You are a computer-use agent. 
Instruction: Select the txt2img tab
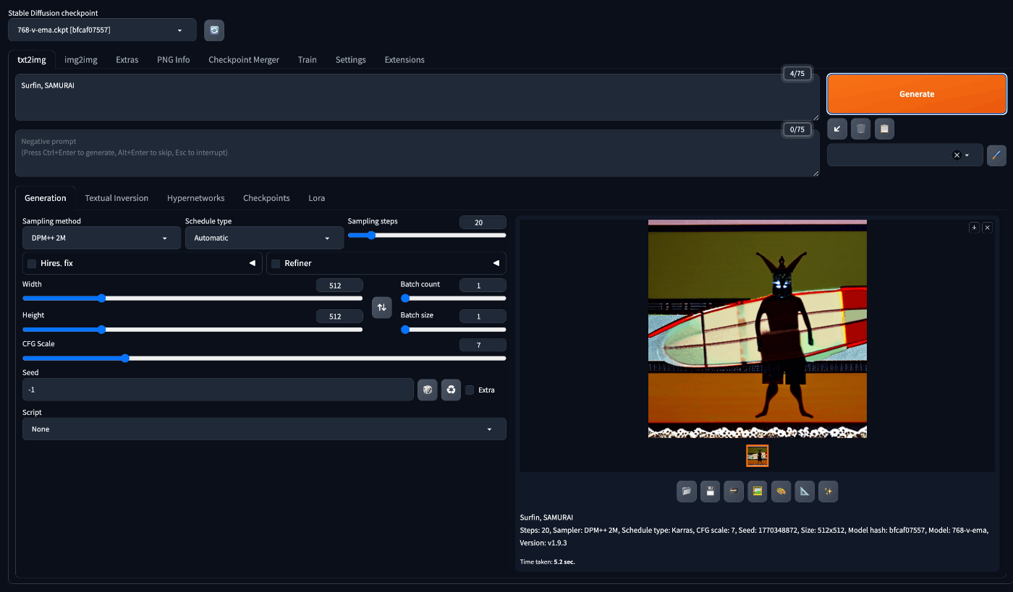pyautogui.click(x=32, y=59)
